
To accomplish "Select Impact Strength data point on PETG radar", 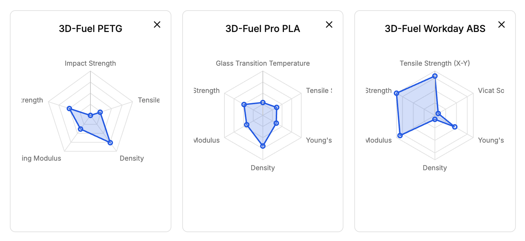I will 90,115.
